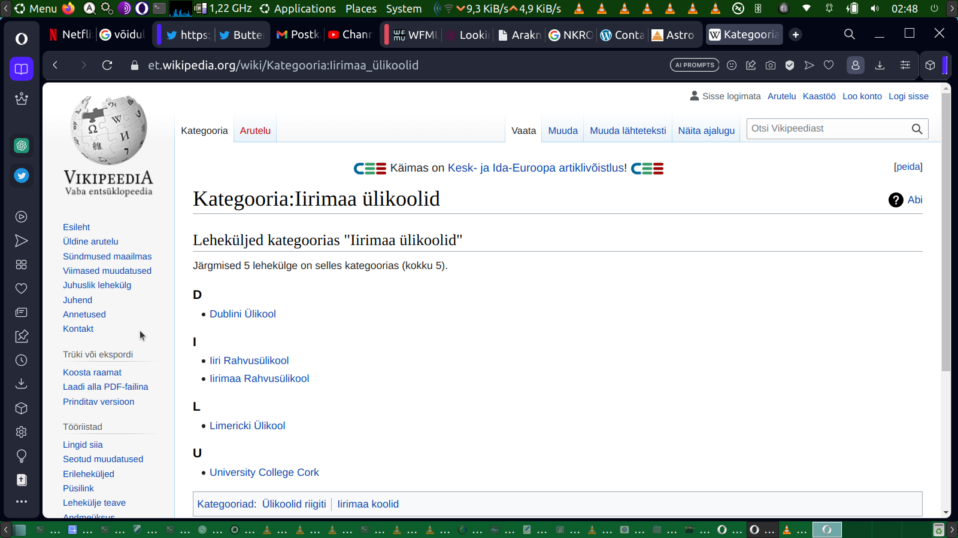Open the History clock in the sidebar

pos(22,360)
